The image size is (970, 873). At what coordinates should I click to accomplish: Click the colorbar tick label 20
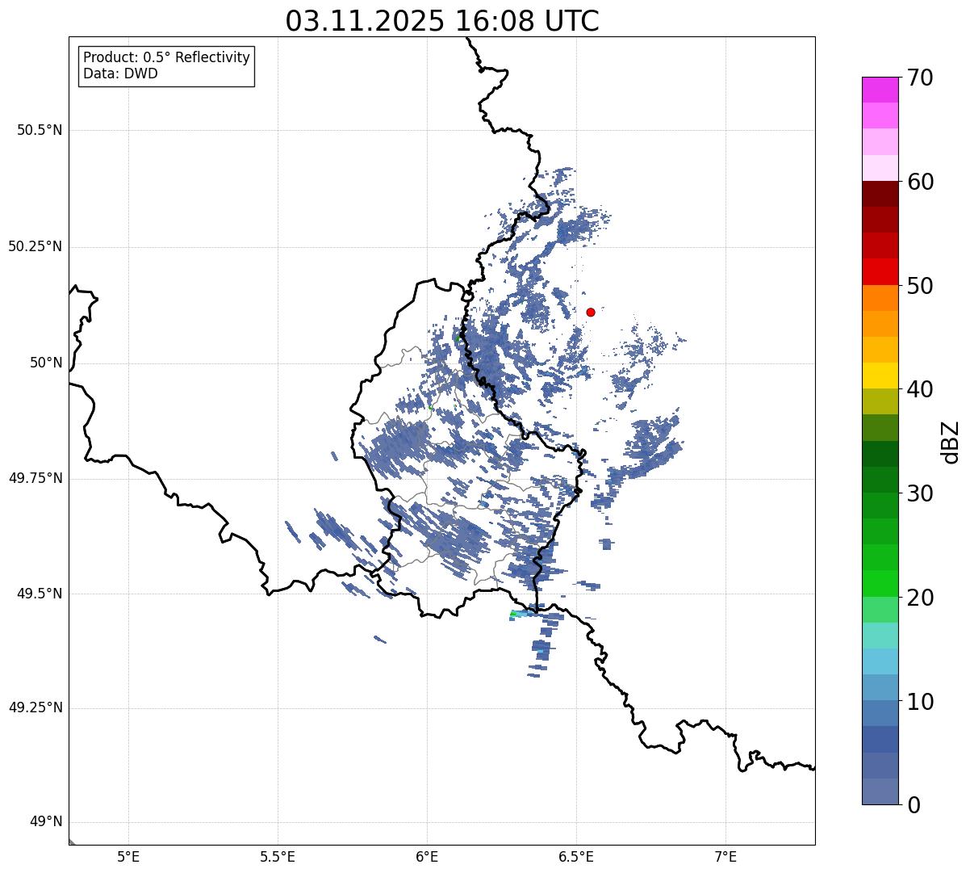pyautogui.click(x=920, y=598)
